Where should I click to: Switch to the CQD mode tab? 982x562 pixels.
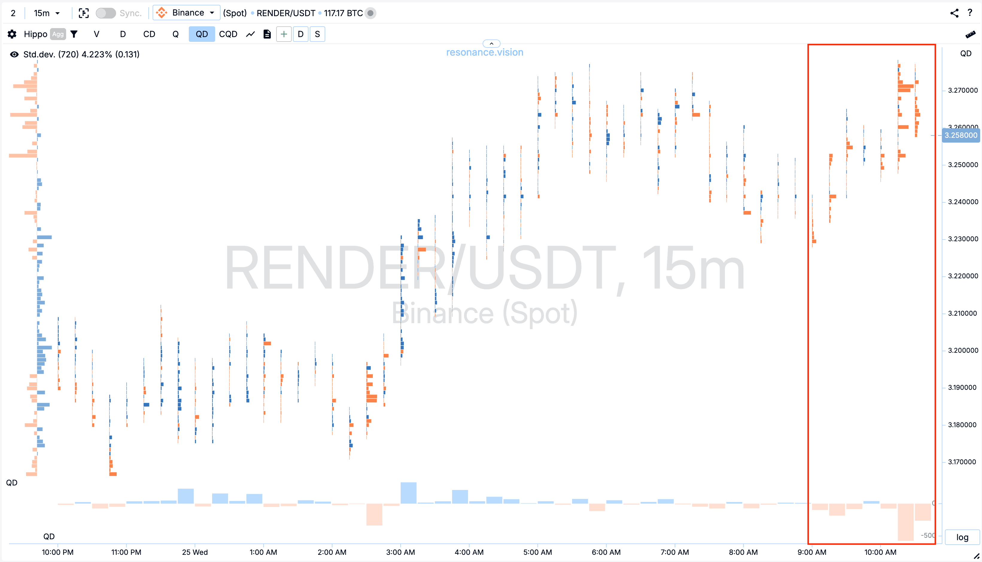(x=228, y=34)
